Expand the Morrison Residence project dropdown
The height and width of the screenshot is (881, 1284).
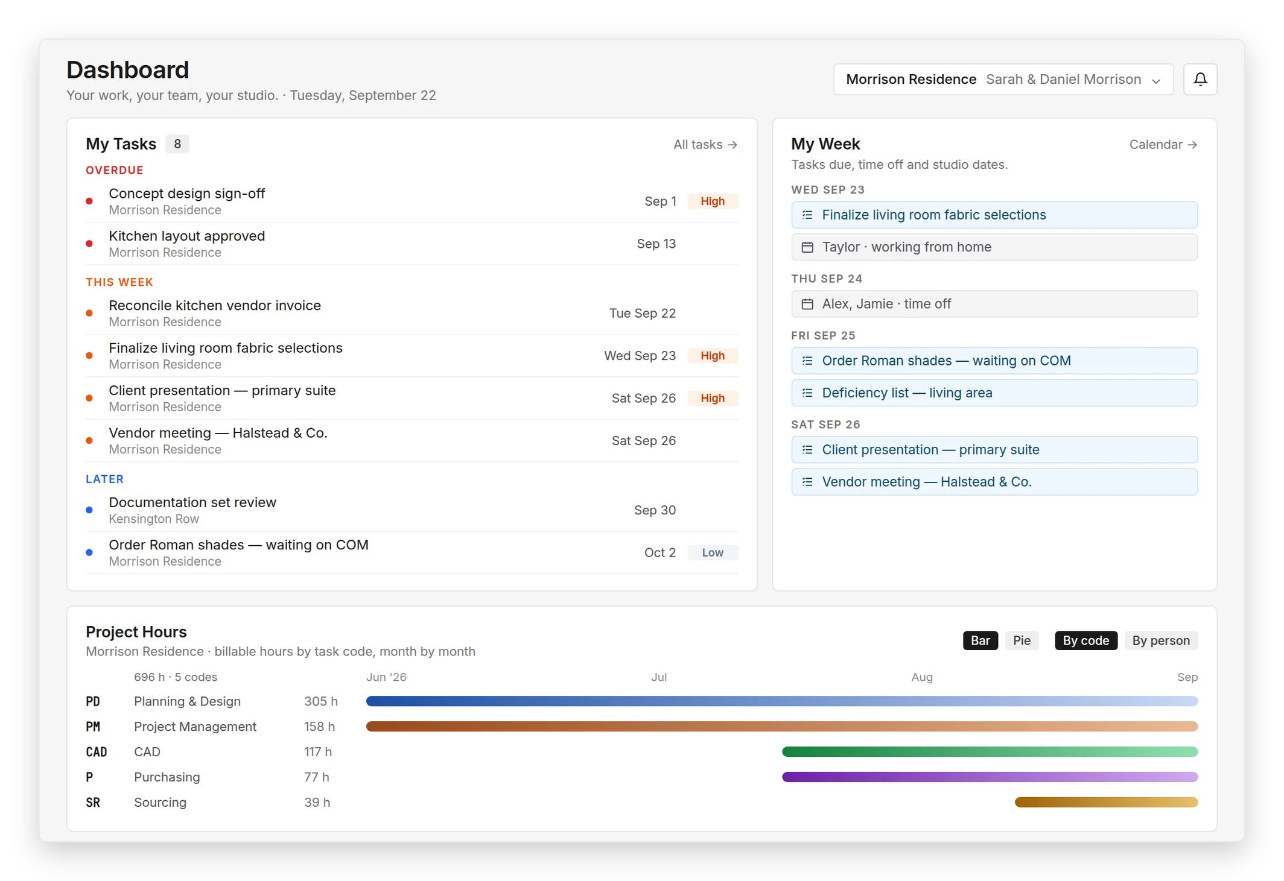1003,79
